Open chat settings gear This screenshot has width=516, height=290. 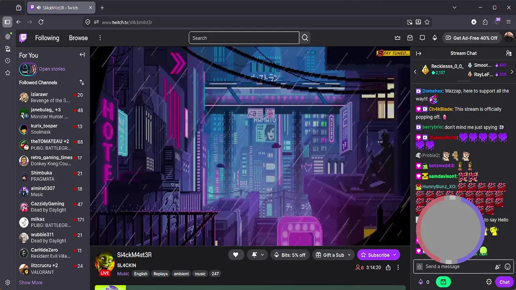click(x=489, y=282)
